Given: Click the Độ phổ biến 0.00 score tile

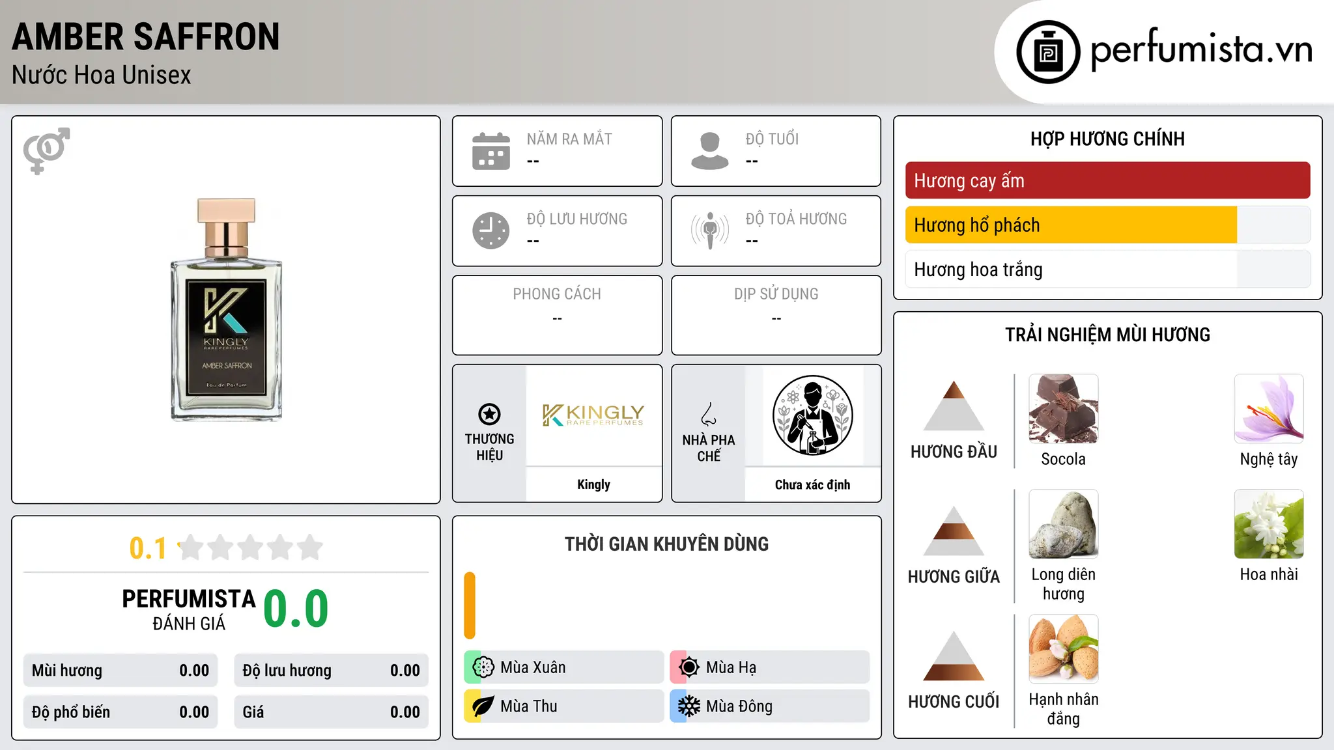Looking at the screenshot, I should tap(121, 712).
